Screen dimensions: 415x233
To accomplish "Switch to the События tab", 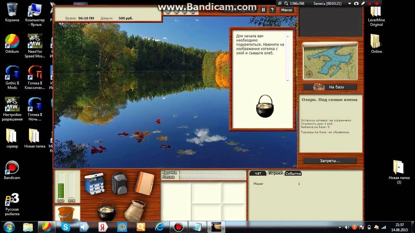I will point(293,173).
